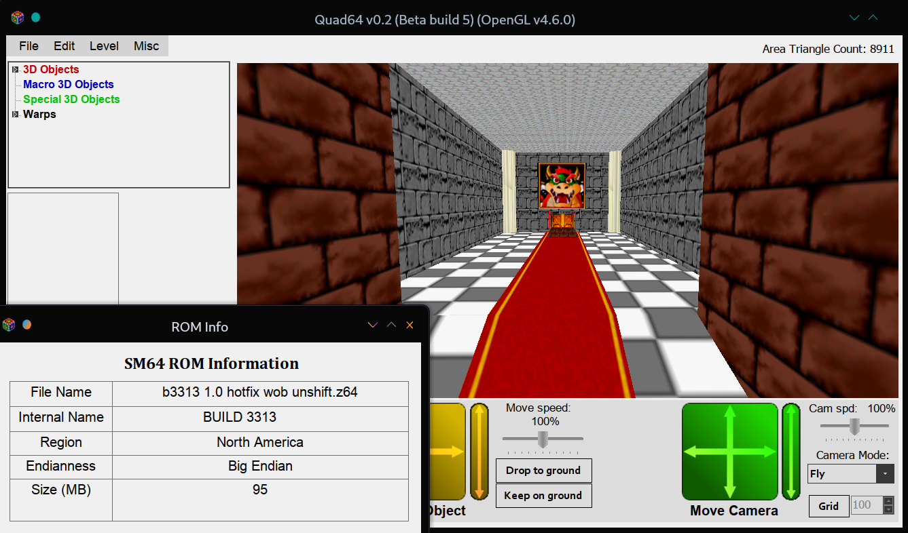Click the 'Endianness' row label
908x533 pixels.
pyautogui.click(x=61, y=466)
